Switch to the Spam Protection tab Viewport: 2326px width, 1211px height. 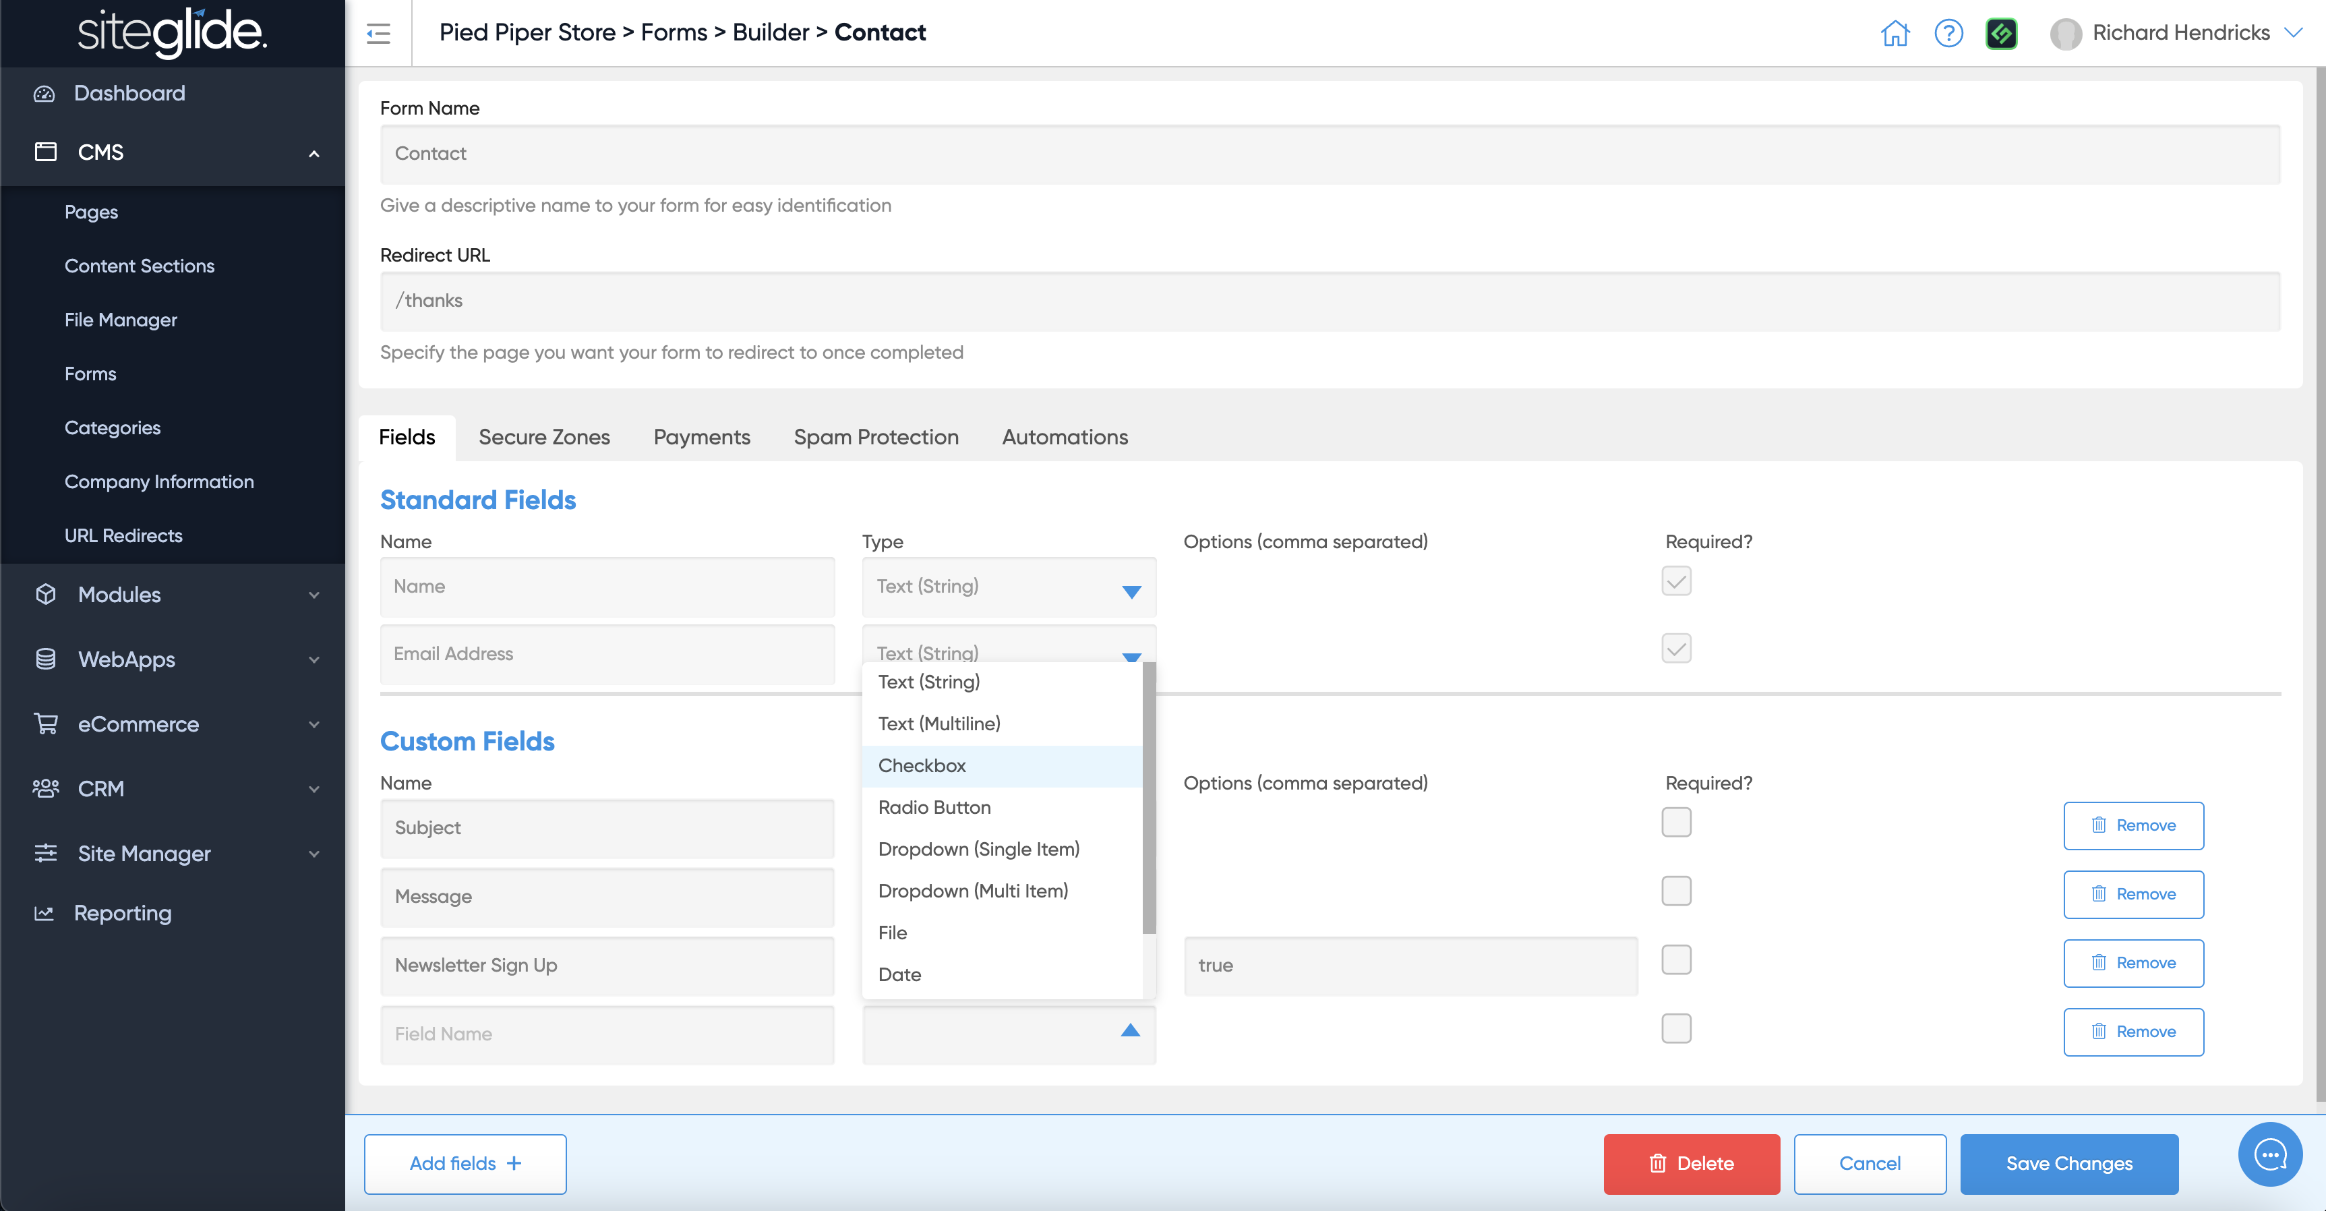tap(875, 437)
